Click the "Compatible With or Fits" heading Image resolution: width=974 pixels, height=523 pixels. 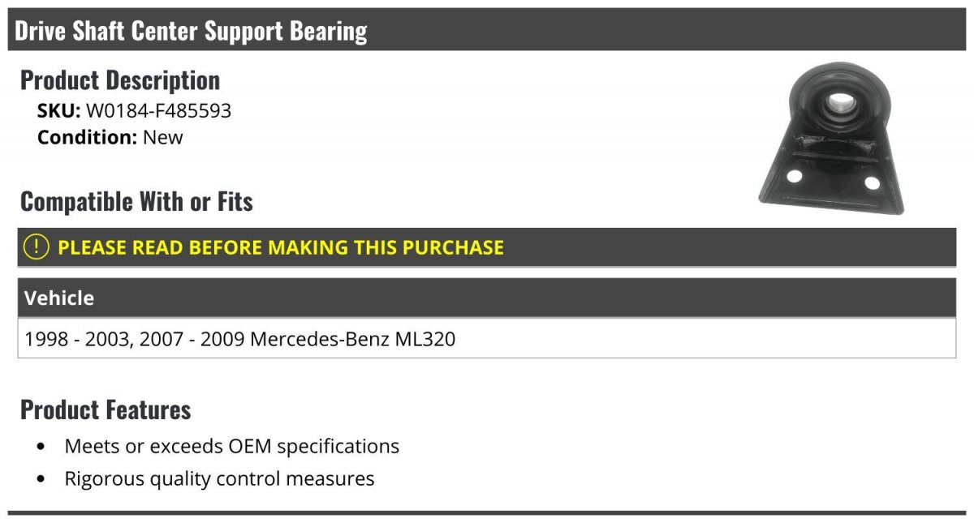pyautogui.click(x=136, y=201)
